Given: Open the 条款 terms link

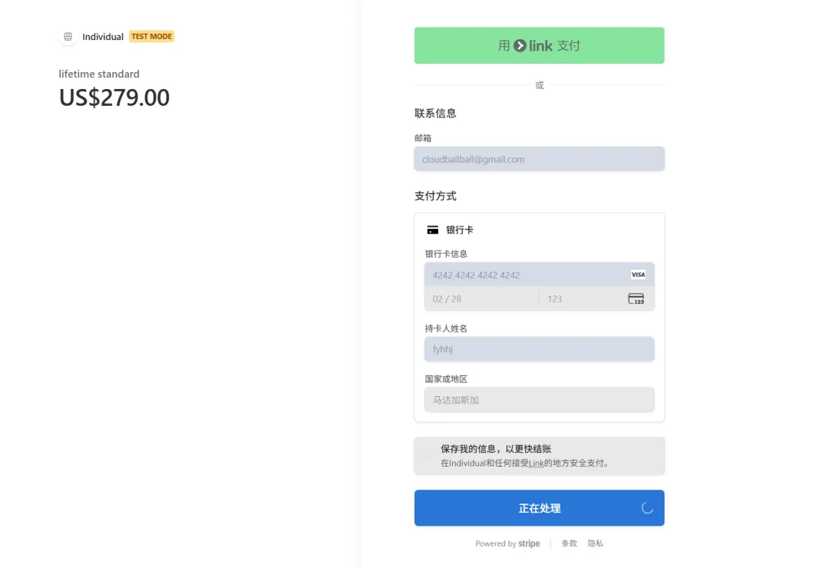Looking at the screenshot, I should point(569,543).
